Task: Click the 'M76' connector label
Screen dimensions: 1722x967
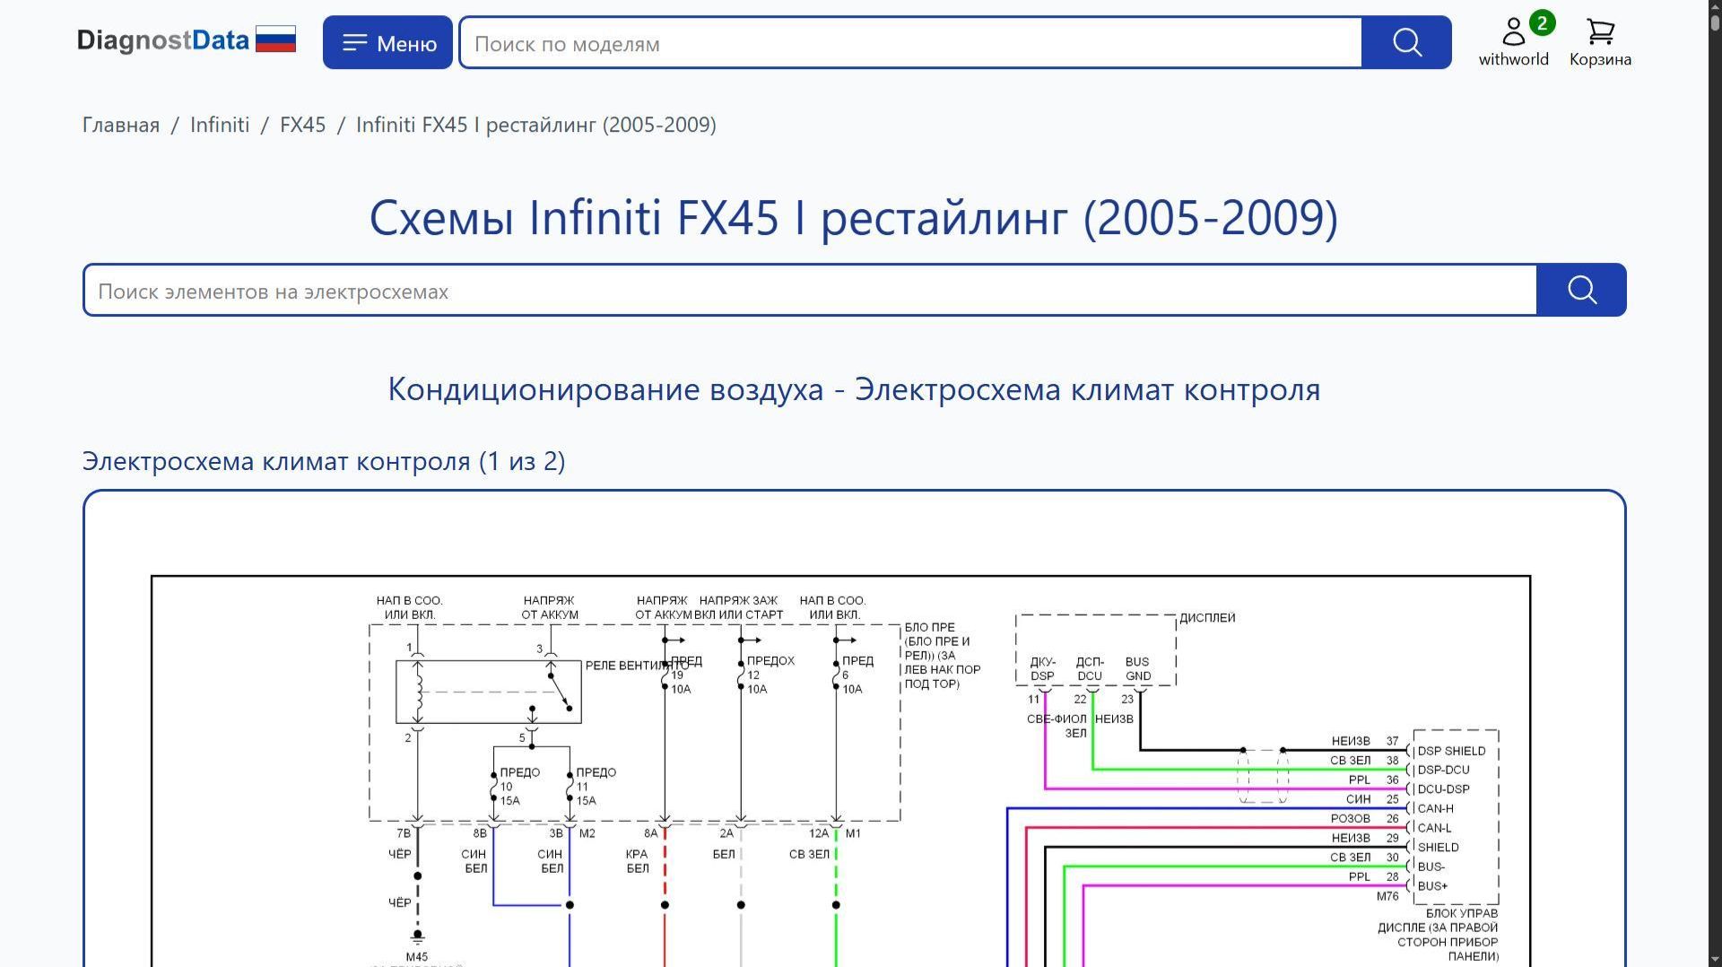Action: tap(1387, 896)
